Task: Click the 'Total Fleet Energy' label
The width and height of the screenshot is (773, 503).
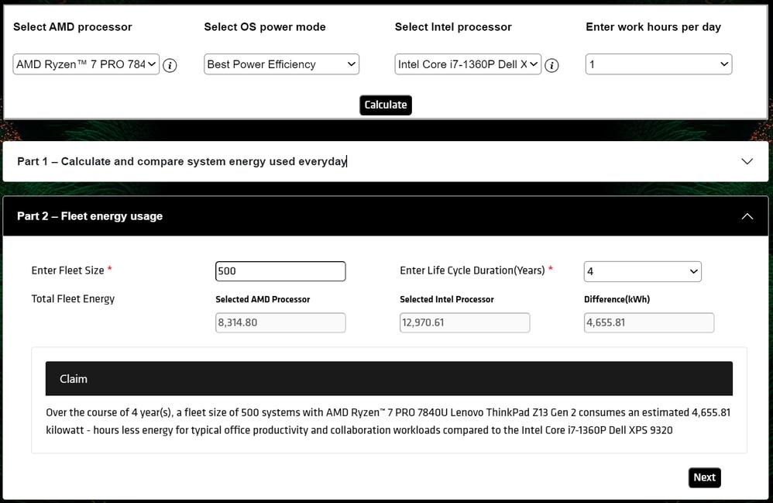Action: (x=73, y=299)
